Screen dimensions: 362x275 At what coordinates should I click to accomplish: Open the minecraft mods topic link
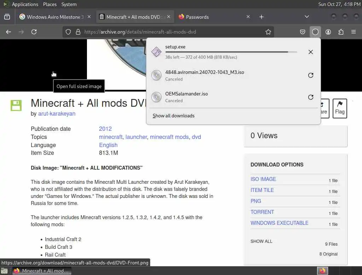(x=169, y=137)
